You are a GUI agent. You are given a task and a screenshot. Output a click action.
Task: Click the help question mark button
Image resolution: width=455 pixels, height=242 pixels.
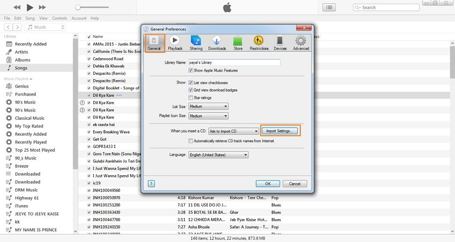coord(151,183)
